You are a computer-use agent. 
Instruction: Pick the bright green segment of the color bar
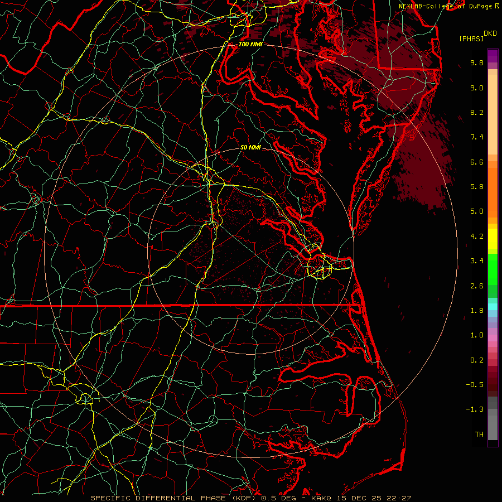(493, 269)
